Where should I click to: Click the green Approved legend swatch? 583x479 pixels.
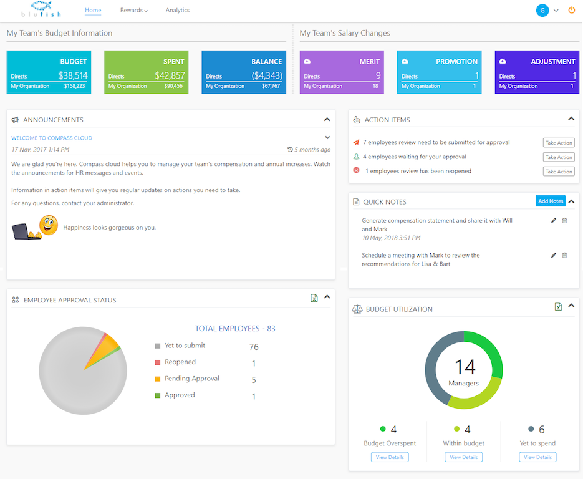pos(158,395)
